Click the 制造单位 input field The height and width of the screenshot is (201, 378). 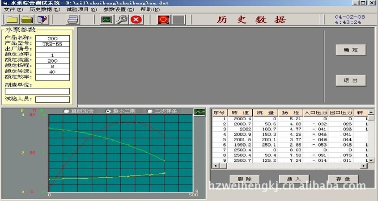[37, 91]
